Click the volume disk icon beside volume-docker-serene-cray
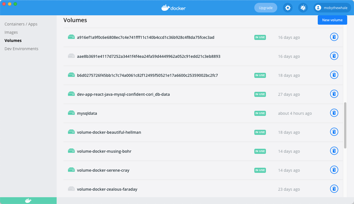This screenshot has height=204, width=354. pyautogui.click(x=71, y=170)
